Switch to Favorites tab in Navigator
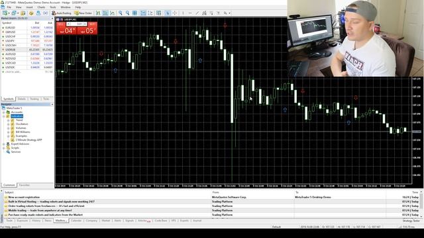Screen dimensions: 424x238 coord(25,185)
